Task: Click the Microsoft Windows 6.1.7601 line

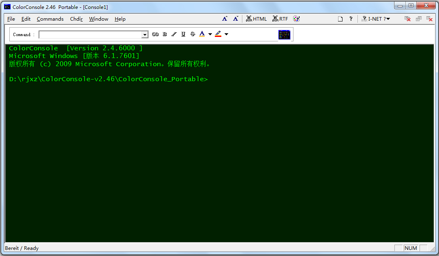Action: point(74,56)
